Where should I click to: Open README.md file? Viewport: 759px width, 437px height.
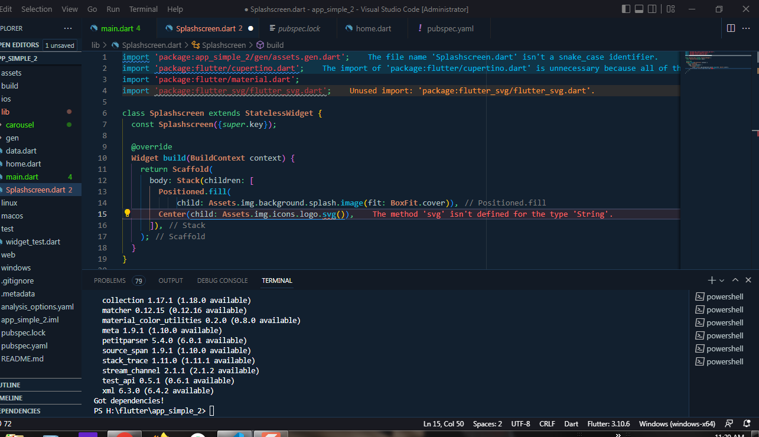coord(22,358)
